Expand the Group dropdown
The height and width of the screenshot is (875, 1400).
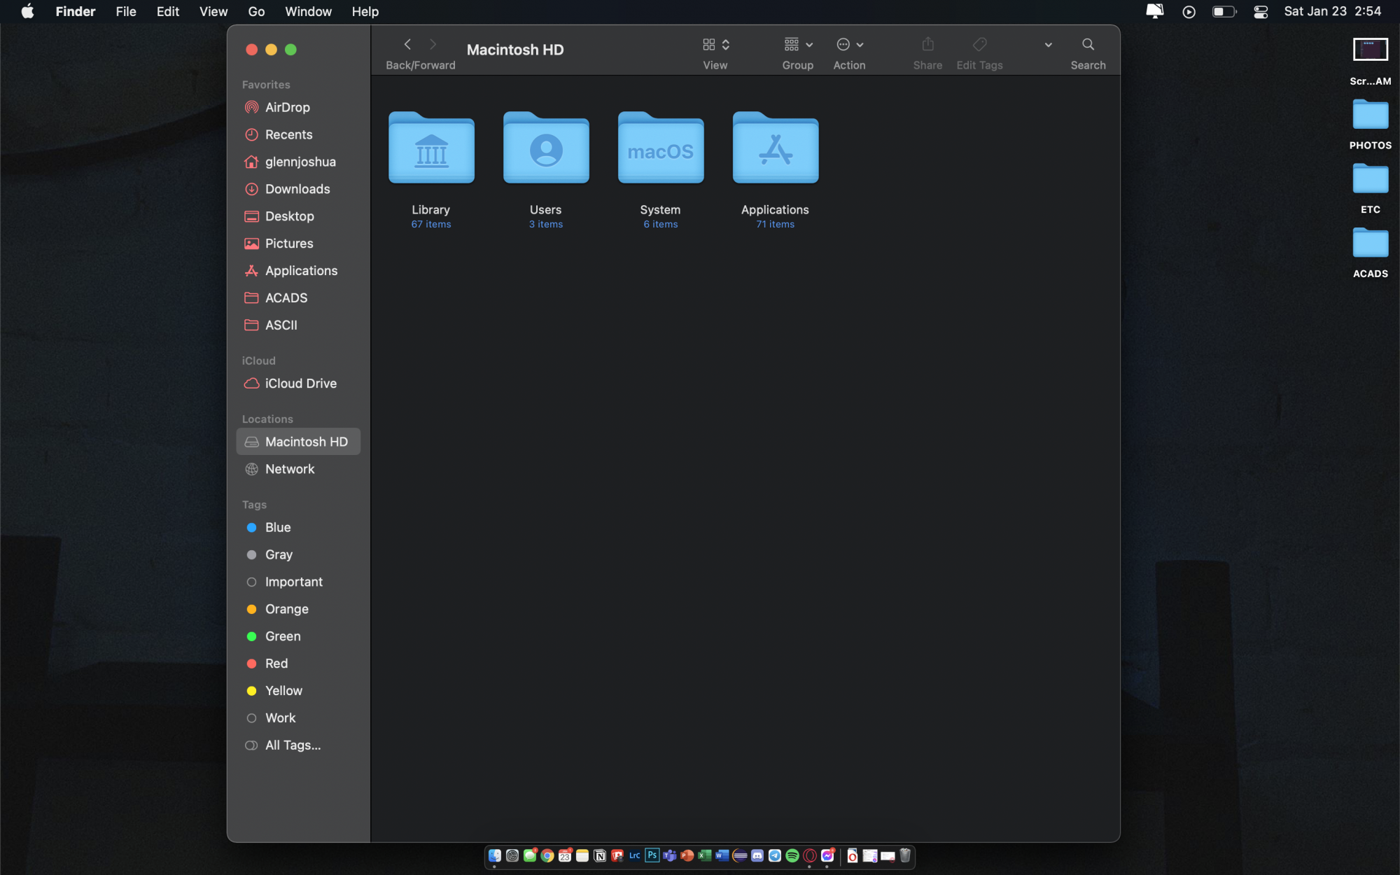coord(798,45)
